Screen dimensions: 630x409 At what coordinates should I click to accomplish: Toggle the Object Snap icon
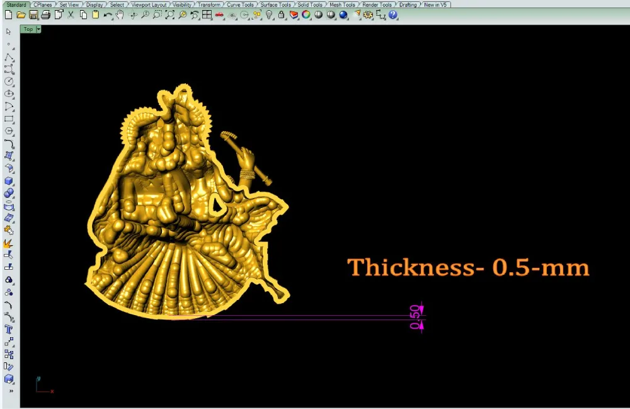point(244,15)
